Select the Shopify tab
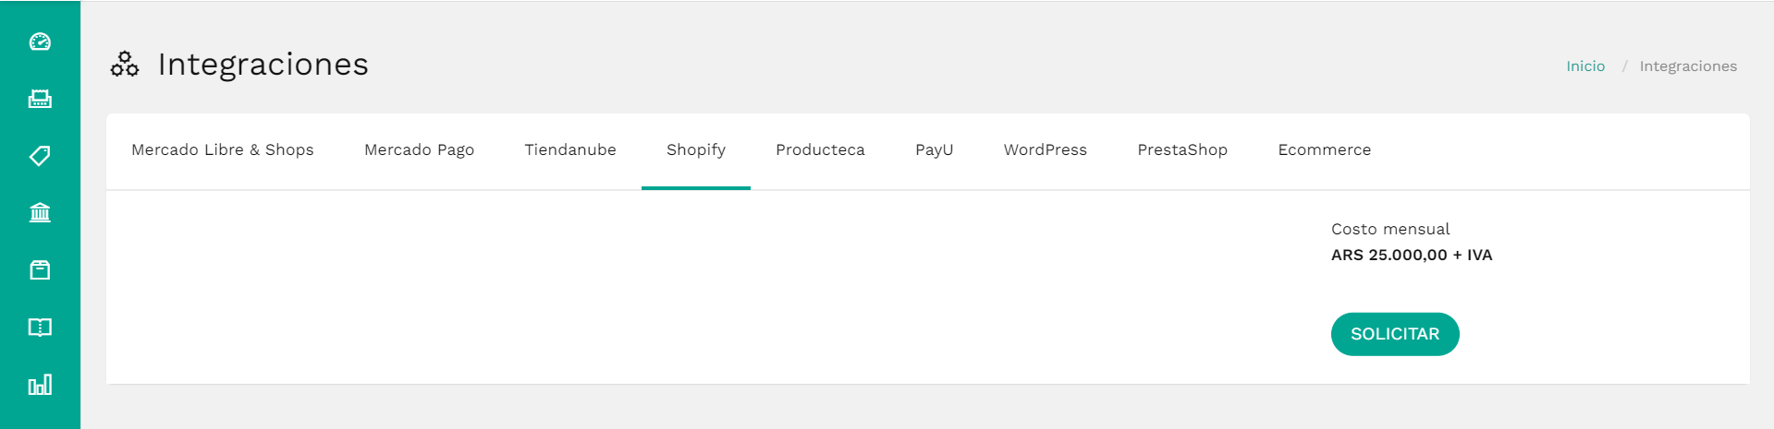The height and width of the screenshot is (429, 1774). [x=696, y=150]
